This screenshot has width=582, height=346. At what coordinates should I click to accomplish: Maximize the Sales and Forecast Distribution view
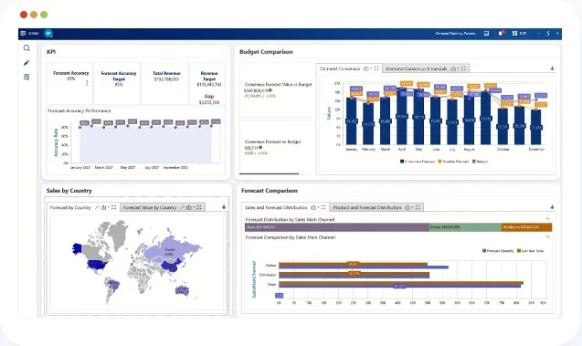[323, 207]
